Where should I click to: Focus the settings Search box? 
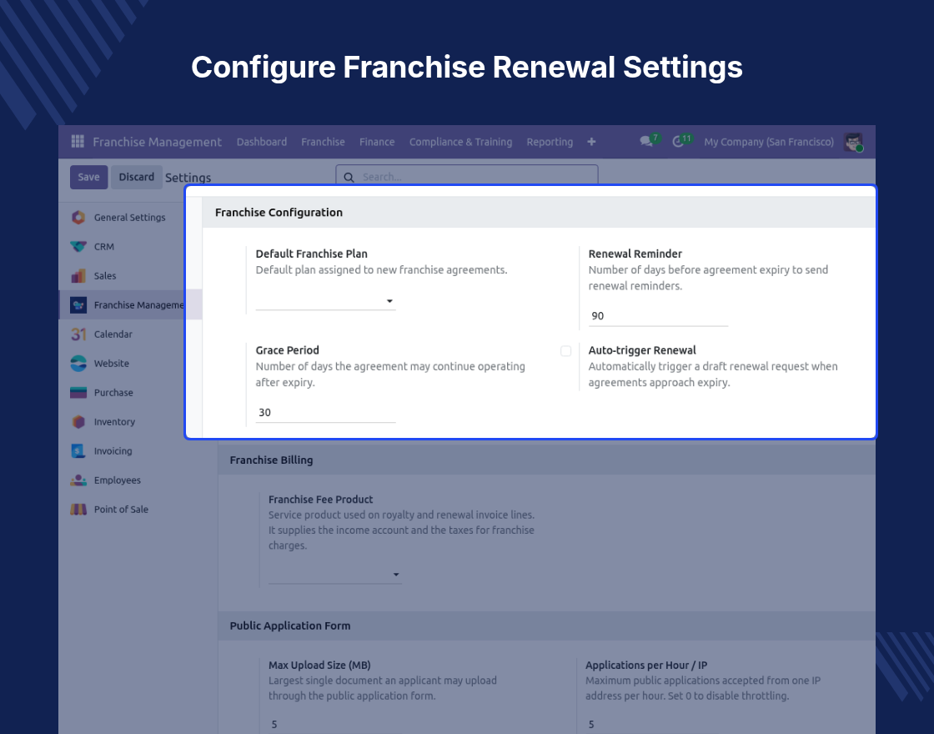point(467,177)
